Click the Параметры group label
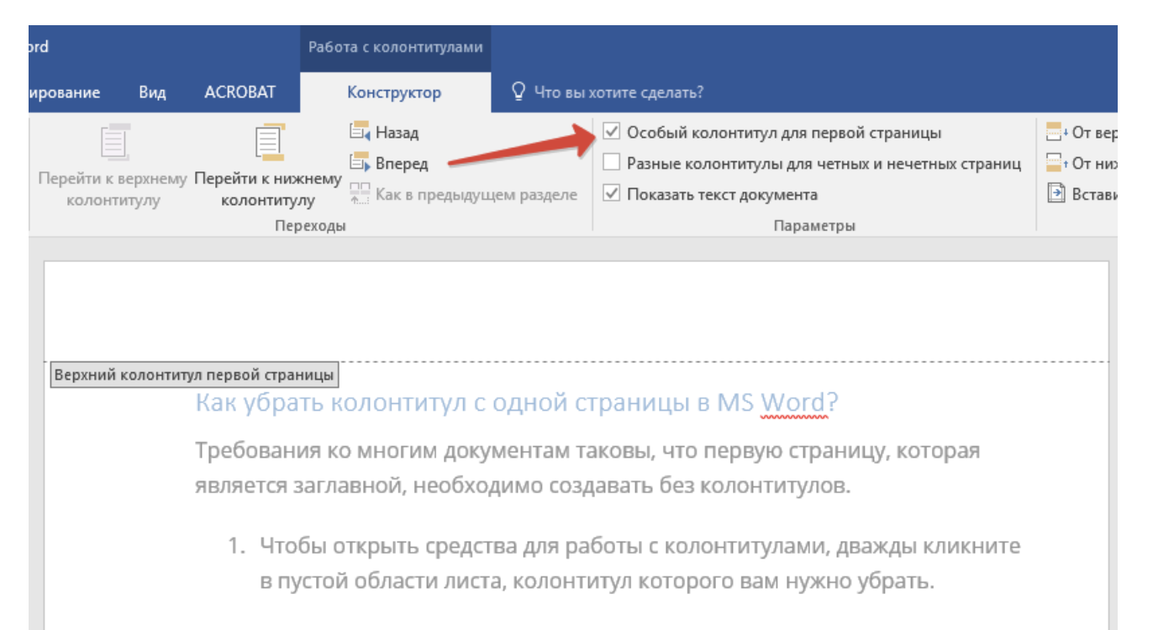The image size is (1153, 630). [814, 226]
